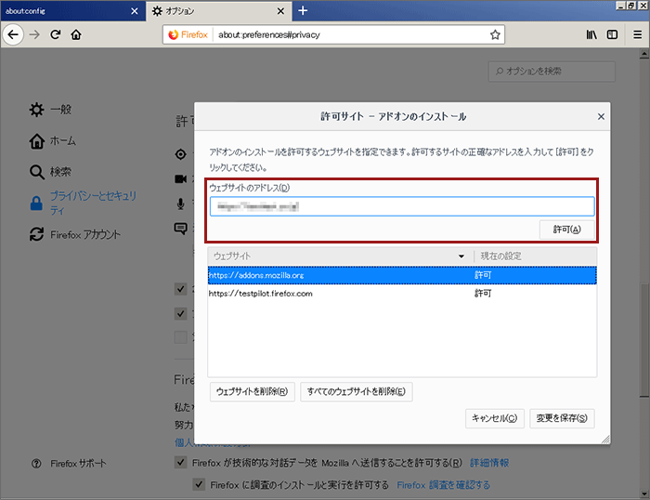Toggle the sidebar view icon
Viewport: 650px width, 500px height.
(x=612, y=35)
